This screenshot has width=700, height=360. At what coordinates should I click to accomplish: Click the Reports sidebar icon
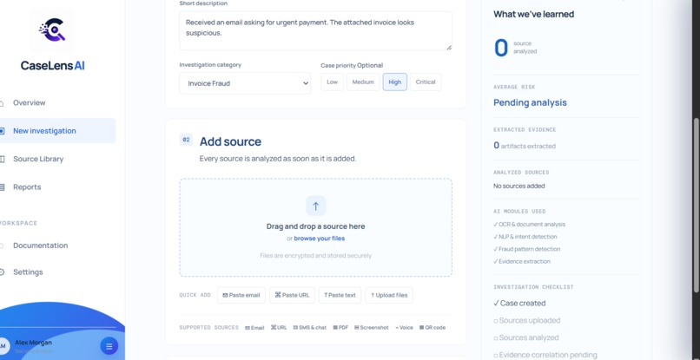pos(2,187)
